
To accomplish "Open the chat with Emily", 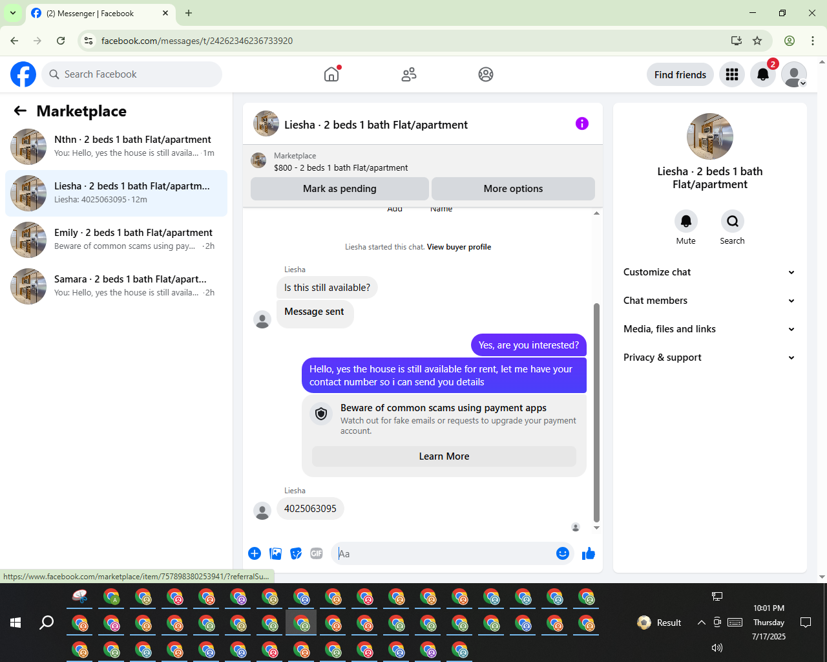I will [x=116, y=240].
